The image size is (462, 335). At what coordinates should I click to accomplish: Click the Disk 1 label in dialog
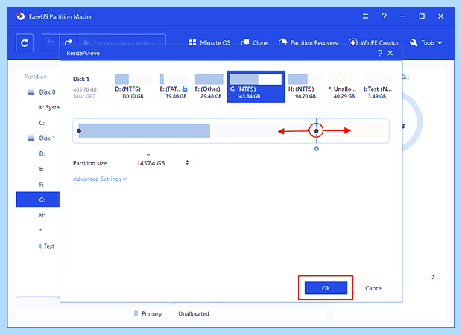[81, 79]
